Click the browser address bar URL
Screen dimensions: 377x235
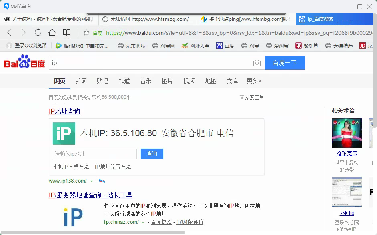[x=239, y=33]
